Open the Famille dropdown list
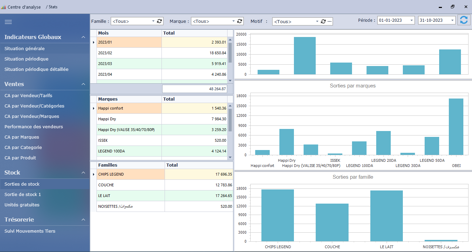 click(154, 21)
